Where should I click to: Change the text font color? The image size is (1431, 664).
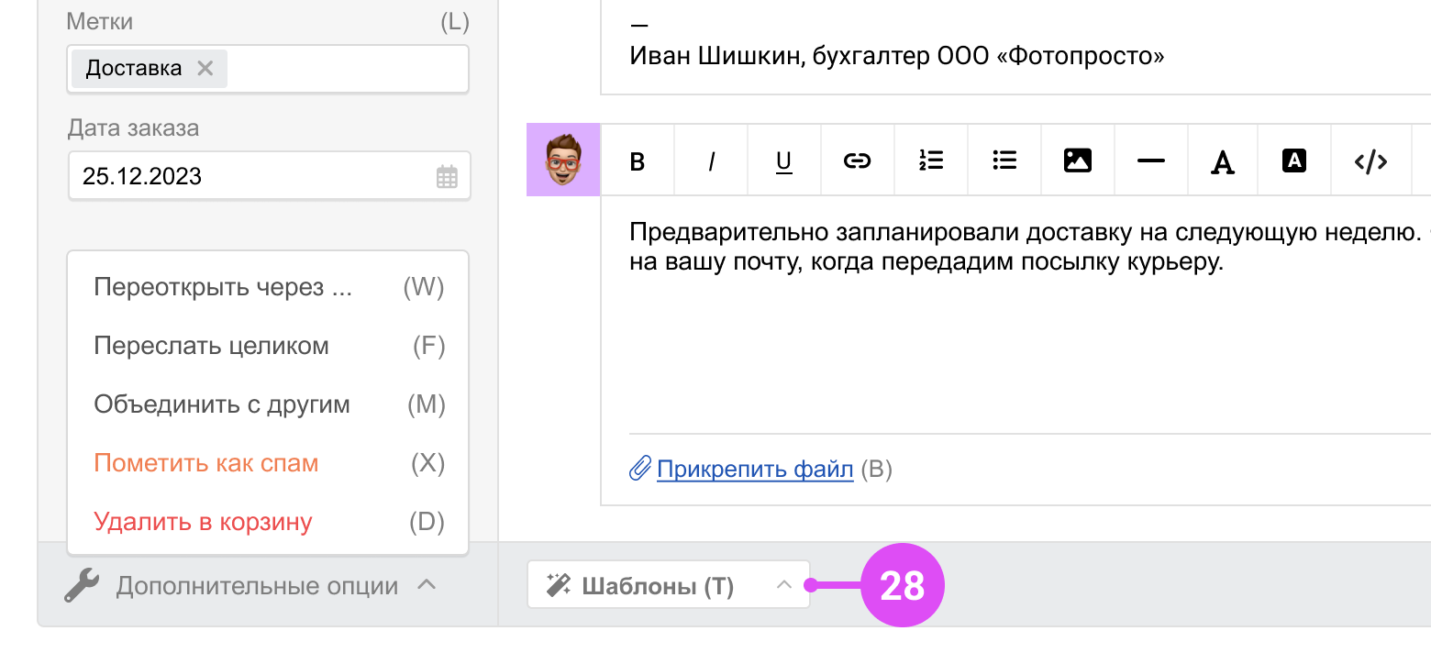(1222, 161)
